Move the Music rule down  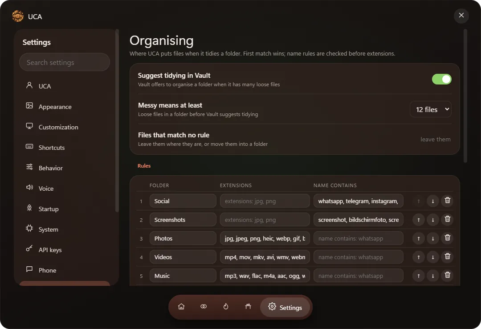433,276
